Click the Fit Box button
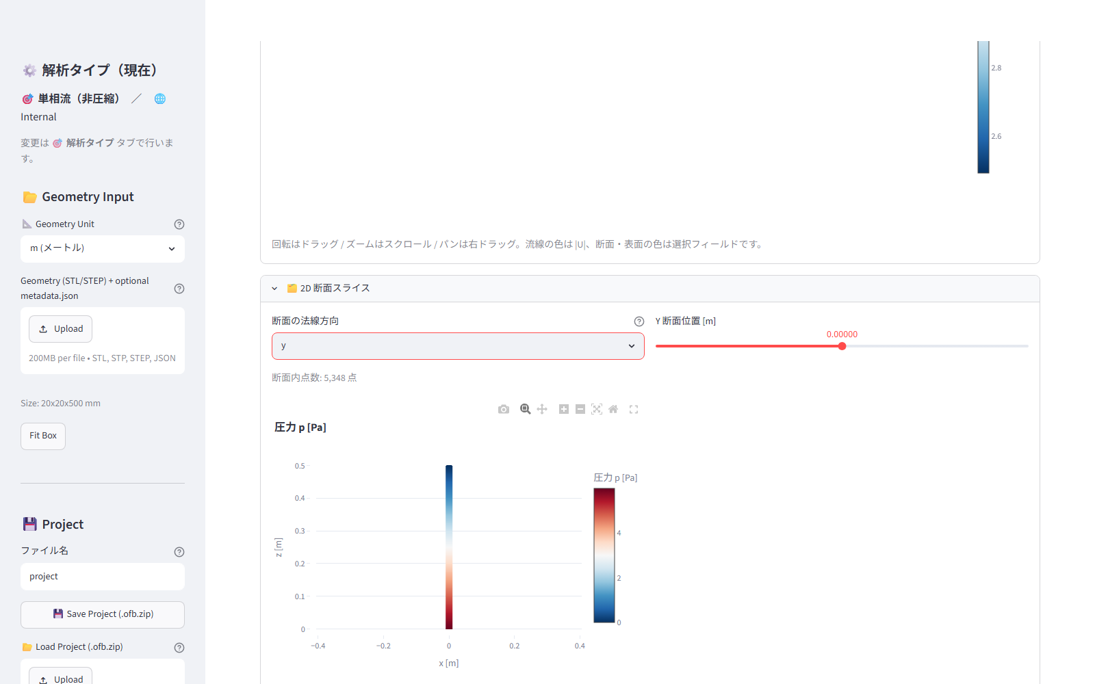This screenshot has width=1095, height=684. [43, 436]
